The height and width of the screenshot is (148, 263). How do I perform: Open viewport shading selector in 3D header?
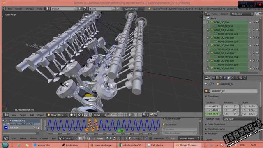(73, 115)
